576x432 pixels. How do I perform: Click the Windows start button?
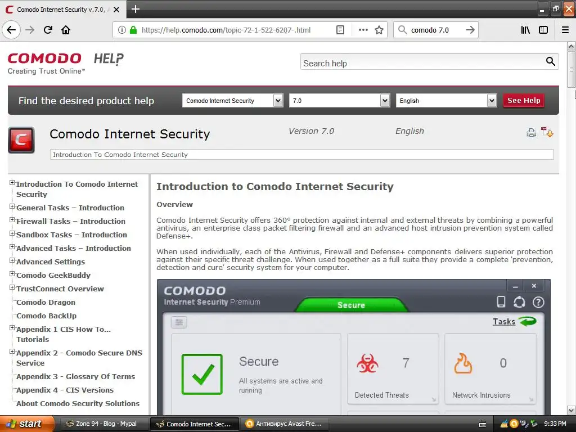[x=27, y=424]
